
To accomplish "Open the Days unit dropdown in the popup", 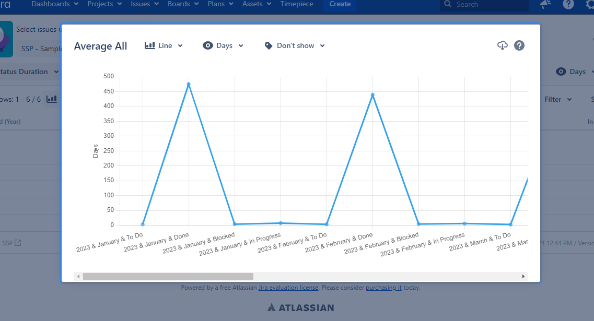I will [x=224, y=45].
